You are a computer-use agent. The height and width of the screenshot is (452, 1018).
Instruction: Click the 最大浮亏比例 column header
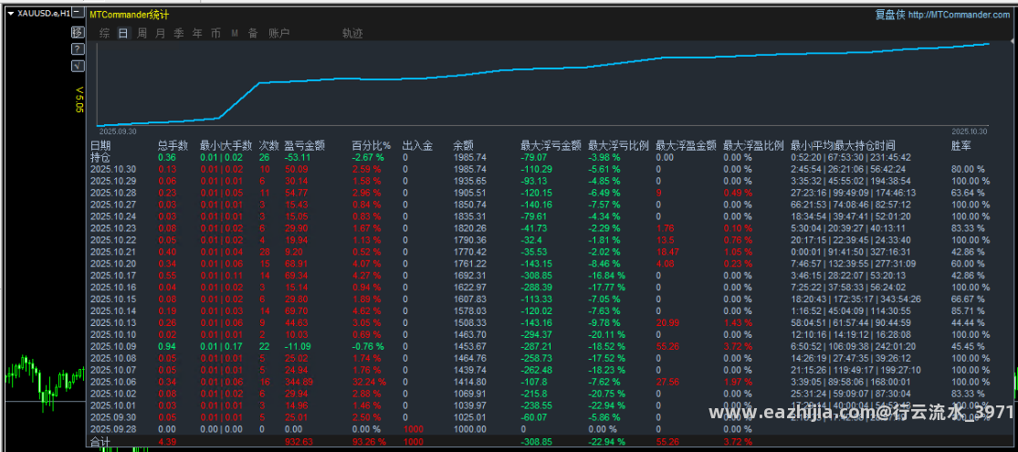coord(618,145)
